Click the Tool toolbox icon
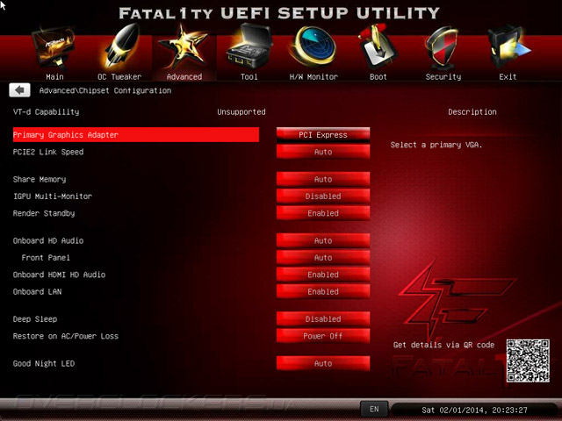The image size is (562, 421). pos(249,46)
